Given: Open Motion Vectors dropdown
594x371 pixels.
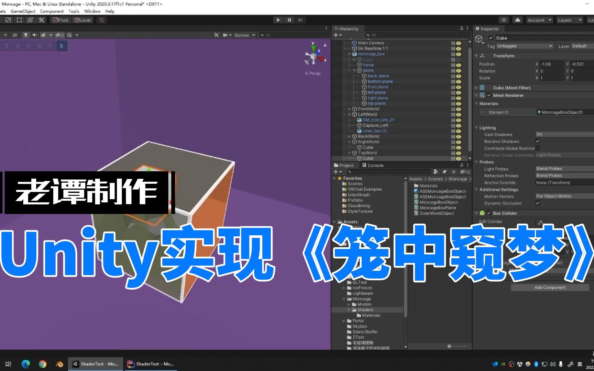Looking at the screenshot, I should pos(564,196).
